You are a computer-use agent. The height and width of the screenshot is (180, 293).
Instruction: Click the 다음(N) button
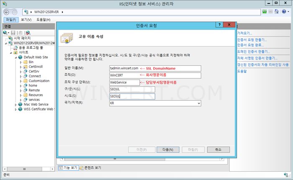click(168, 150)
